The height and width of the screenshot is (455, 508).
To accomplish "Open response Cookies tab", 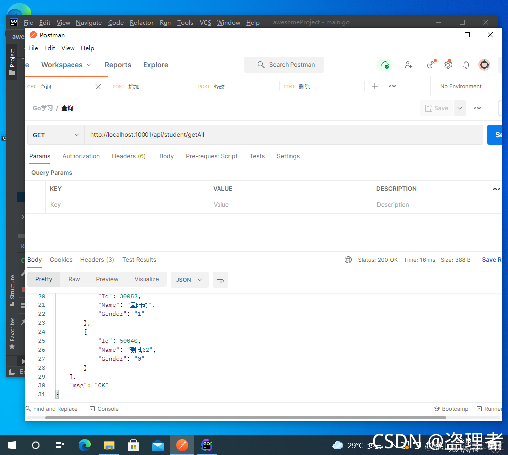I will 61,260.
